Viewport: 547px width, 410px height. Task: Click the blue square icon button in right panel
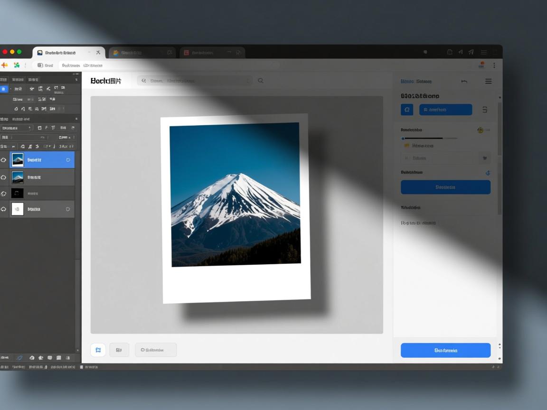click(407, 110)
